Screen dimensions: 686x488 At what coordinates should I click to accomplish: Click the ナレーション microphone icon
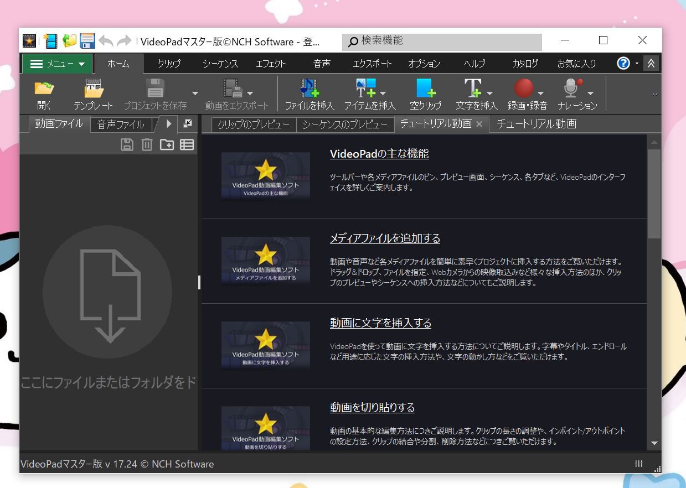[x=572, y=88]
